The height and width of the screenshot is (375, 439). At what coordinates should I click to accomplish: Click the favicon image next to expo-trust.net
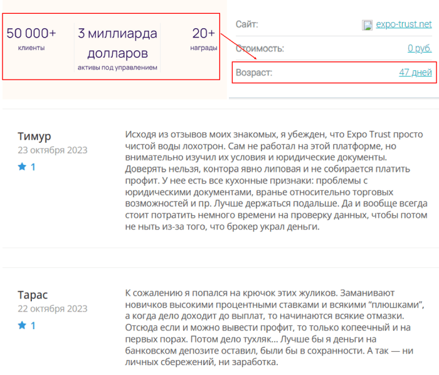[367, 25]
